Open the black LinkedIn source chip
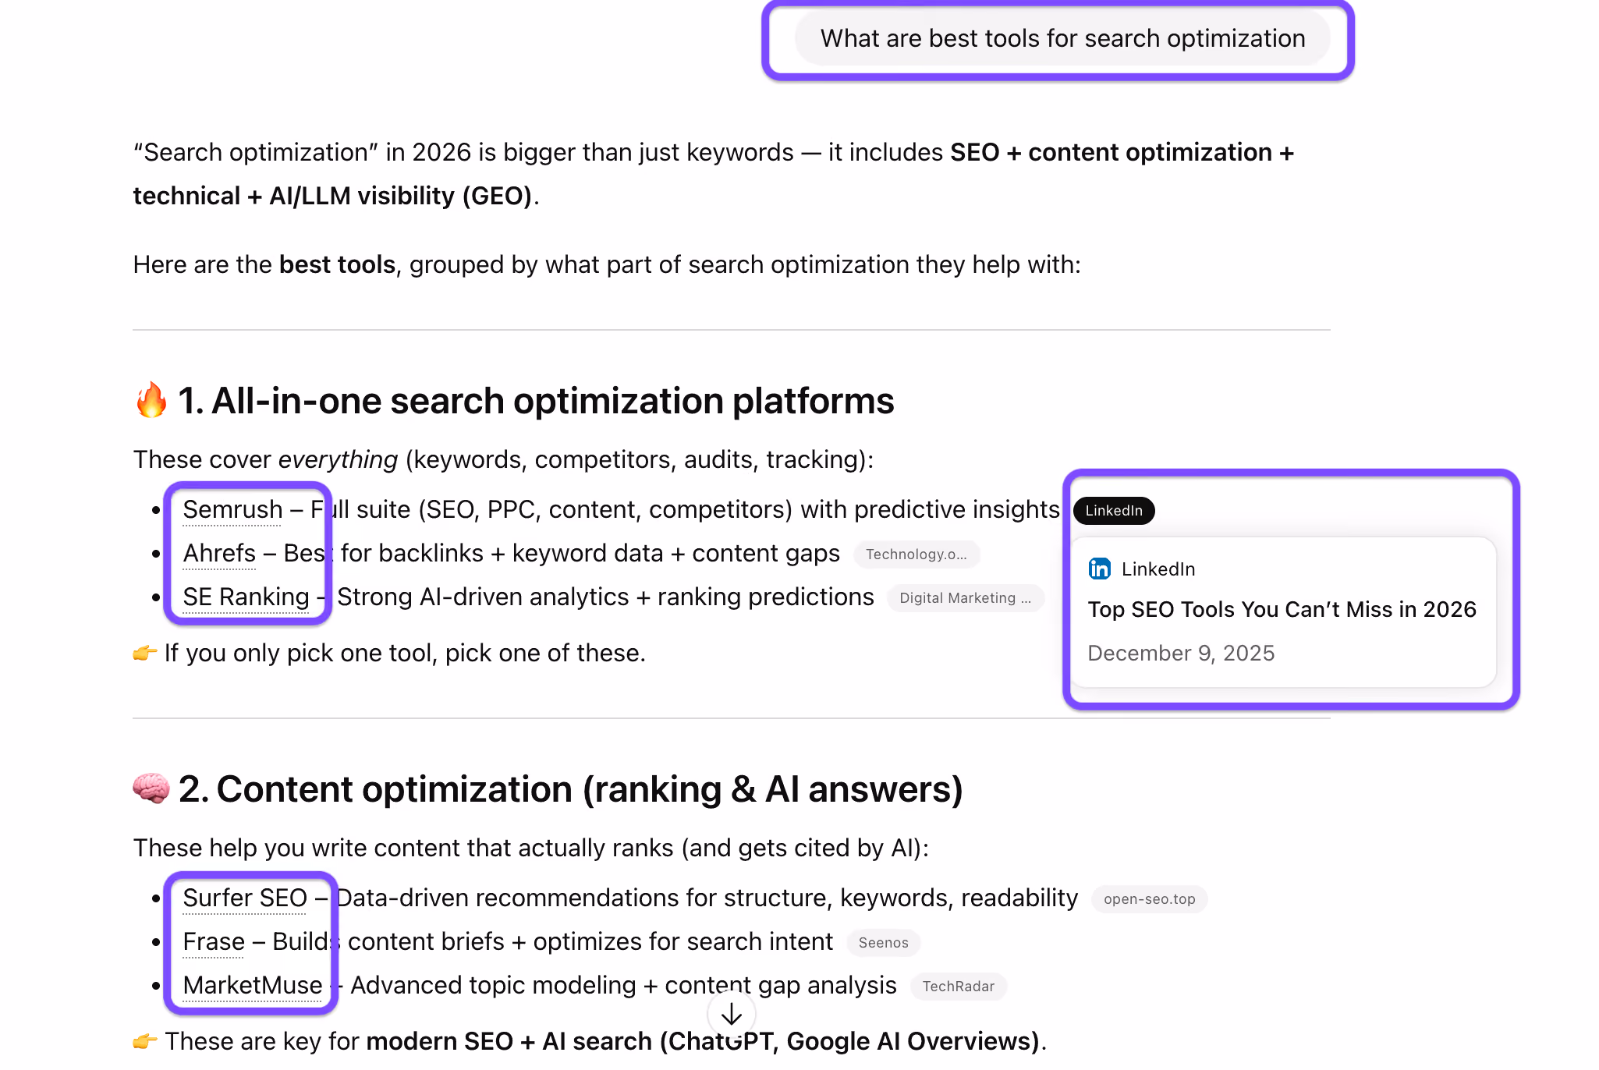The height and width of the screenshot is (1070, 1599). [x=1114, y=510]
